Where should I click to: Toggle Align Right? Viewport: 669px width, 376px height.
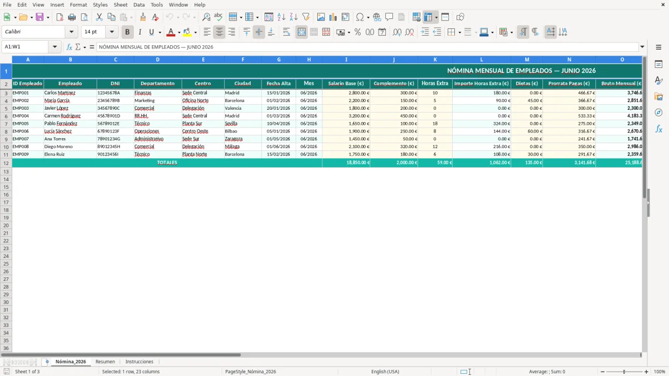coord(231,32)
